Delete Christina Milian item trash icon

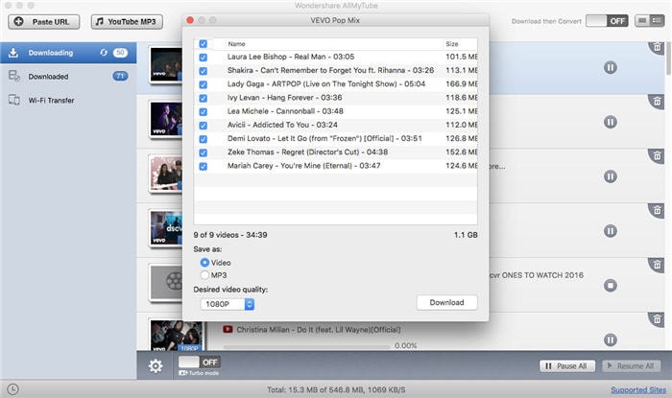pos(657,319)
